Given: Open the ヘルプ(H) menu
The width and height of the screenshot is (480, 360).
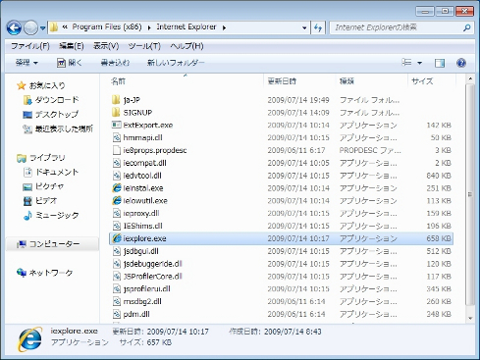Looking at the screenshot, I should tap(187, 46).
